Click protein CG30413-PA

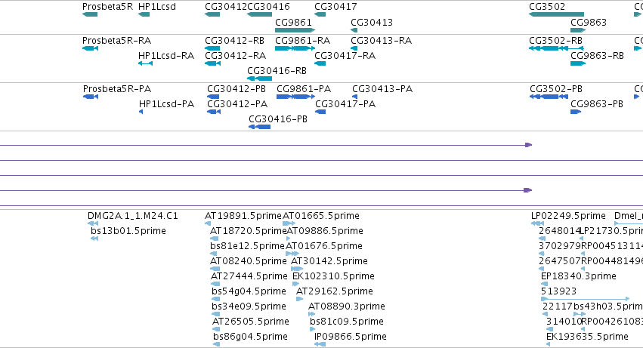click(x=382, y=89)
